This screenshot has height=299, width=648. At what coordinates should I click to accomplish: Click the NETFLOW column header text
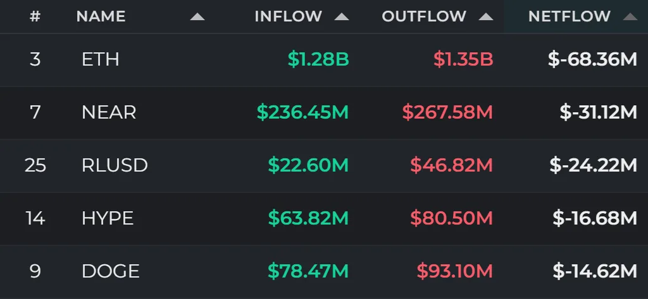click(570, 16)
